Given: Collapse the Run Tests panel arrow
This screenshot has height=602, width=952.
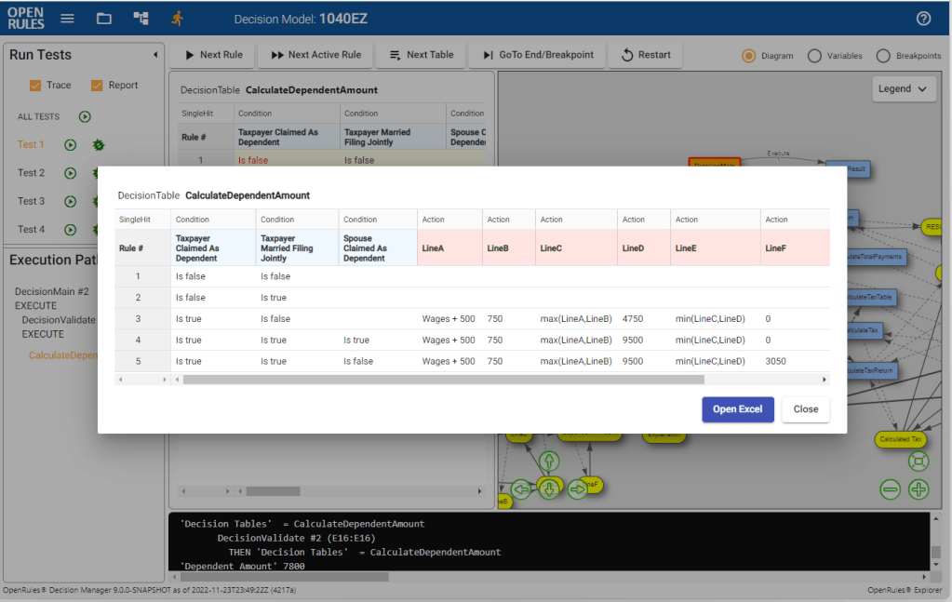Looking at the screenshot, I should click(x=154, y=55).
